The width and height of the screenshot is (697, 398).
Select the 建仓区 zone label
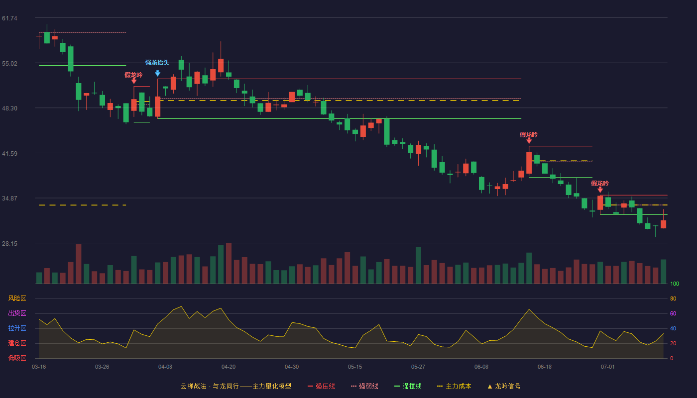17,343
